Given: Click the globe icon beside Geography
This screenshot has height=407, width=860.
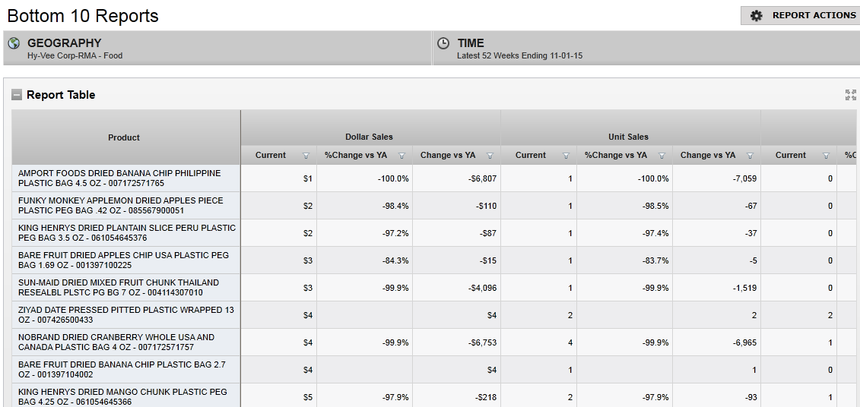Looking at the screenshot, I should [x=14, y=44].
